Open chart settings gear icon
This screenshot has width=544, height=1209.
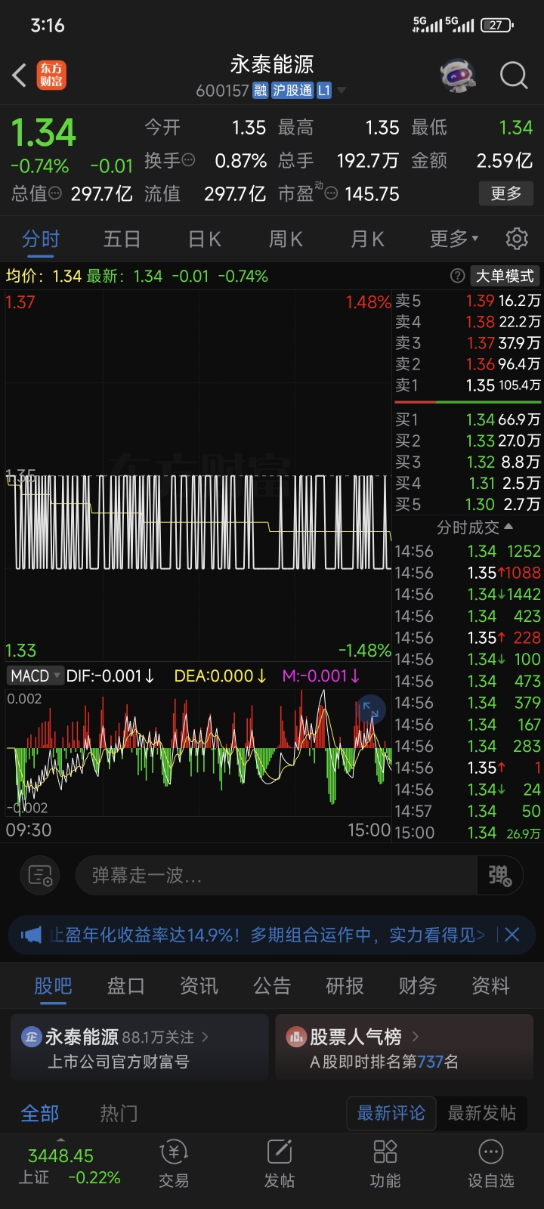pos(517,239)
